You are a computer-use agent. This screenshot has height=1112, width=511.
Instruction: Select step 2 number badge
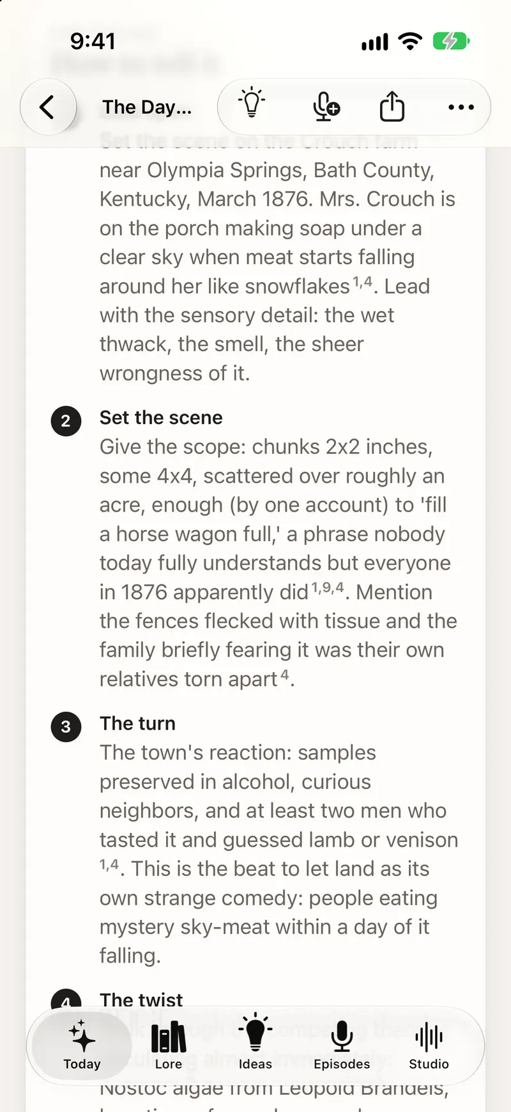pos(66,421)
